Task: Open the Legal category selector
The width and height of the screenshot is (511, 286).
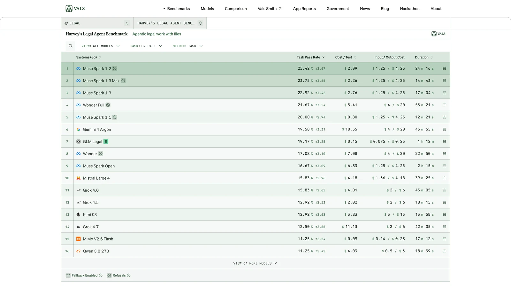Action: point(97,23)
